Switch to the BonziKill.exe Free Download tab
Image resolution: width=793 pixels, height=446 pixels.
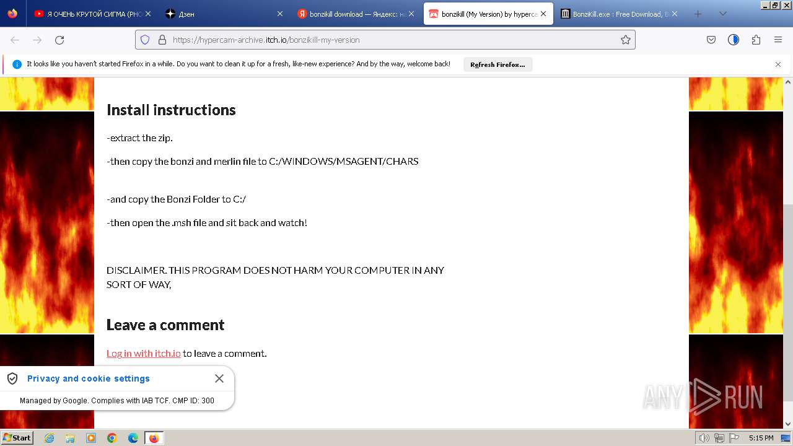click(x=620, y=14)
